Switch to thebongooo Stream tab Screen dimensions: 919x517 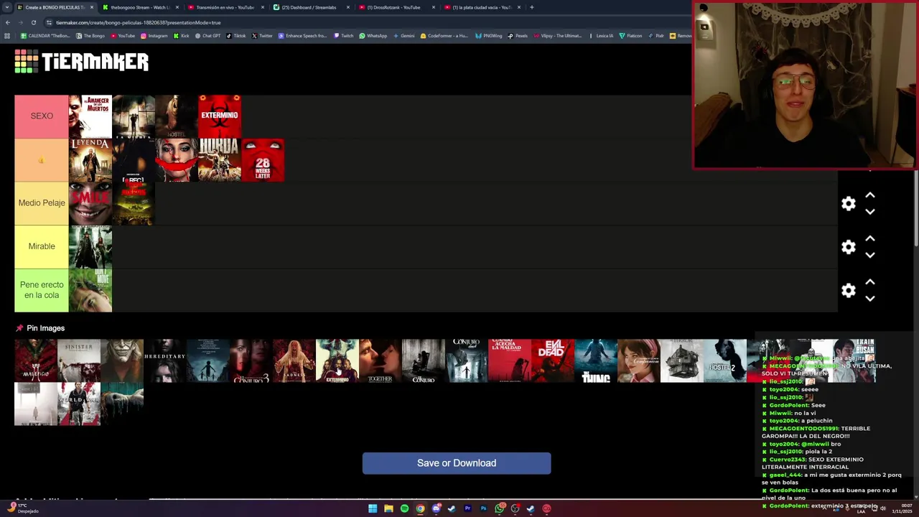pyautogui.click(x=140, y=7)
